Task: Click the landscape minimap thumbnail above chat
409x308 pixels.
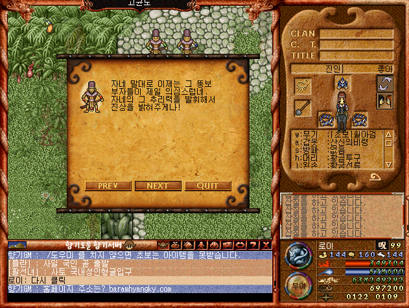Action: pyautogui.click(x=18, y=245)
